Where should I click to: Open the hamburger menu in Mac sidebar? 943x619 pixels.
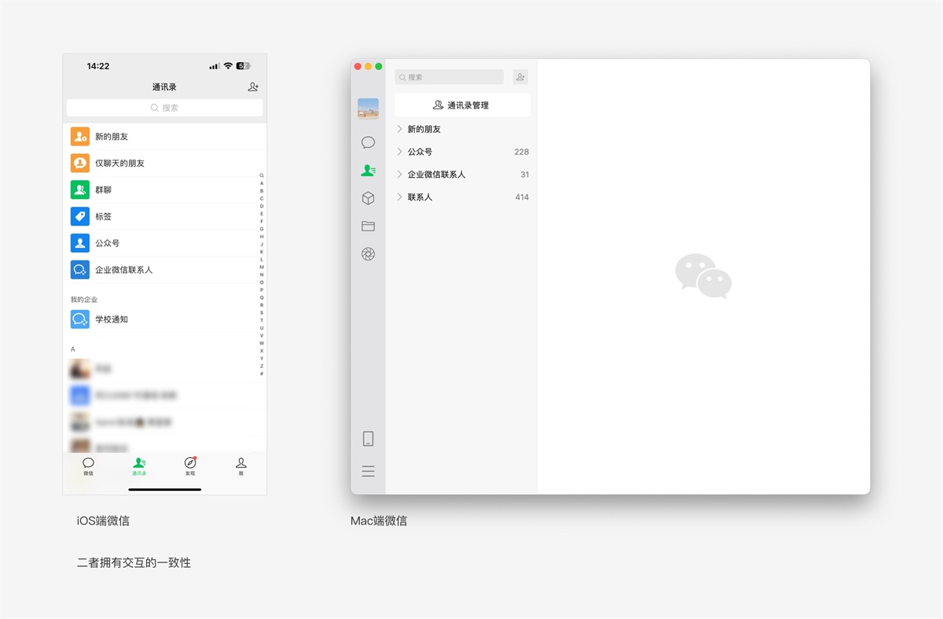click(368, 471)
